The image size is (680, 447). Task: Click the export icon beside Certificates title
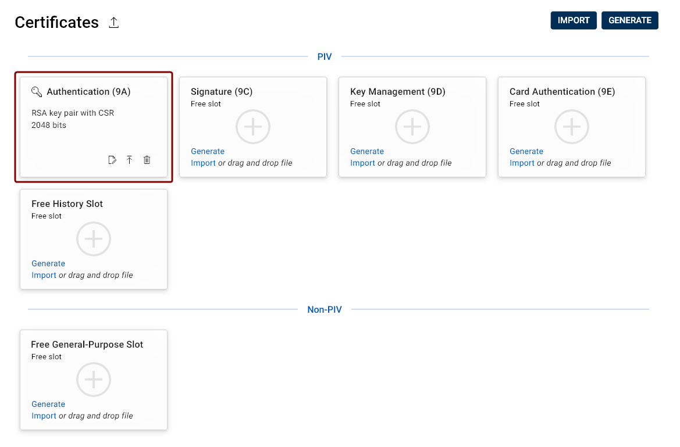114,23
